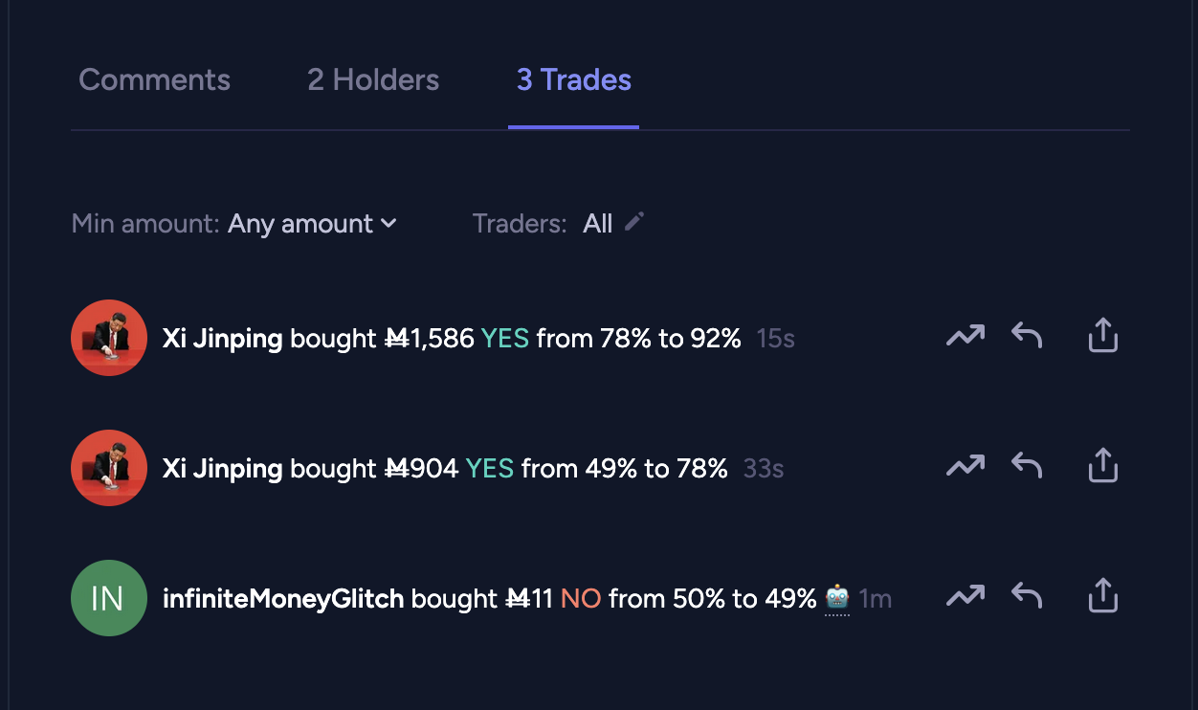This screenshot has height=710, width=1198.
Task: Click the green IN avatar
Action: pos(109,598)
